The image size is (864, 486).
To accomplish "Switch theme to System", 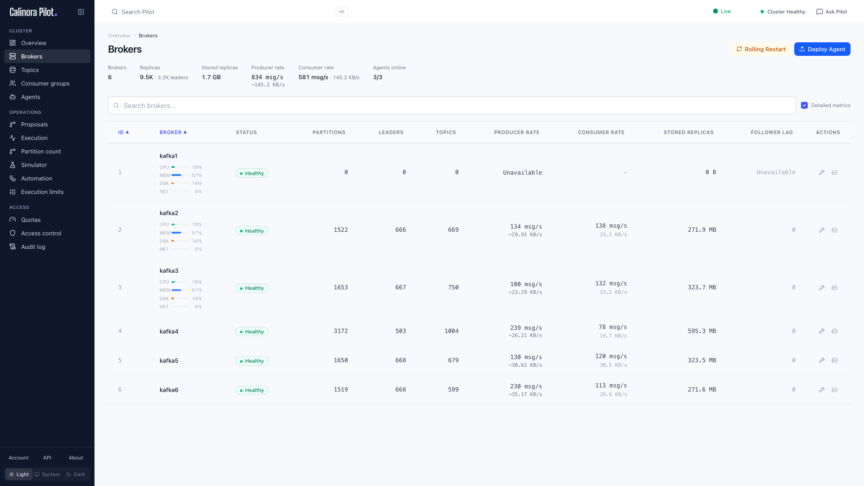I will tap(47, 474).
